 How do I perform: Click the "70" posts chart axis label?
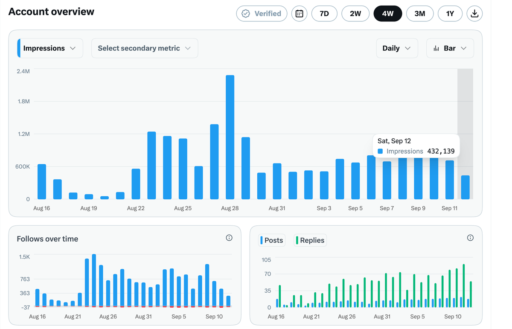point(268,274)
